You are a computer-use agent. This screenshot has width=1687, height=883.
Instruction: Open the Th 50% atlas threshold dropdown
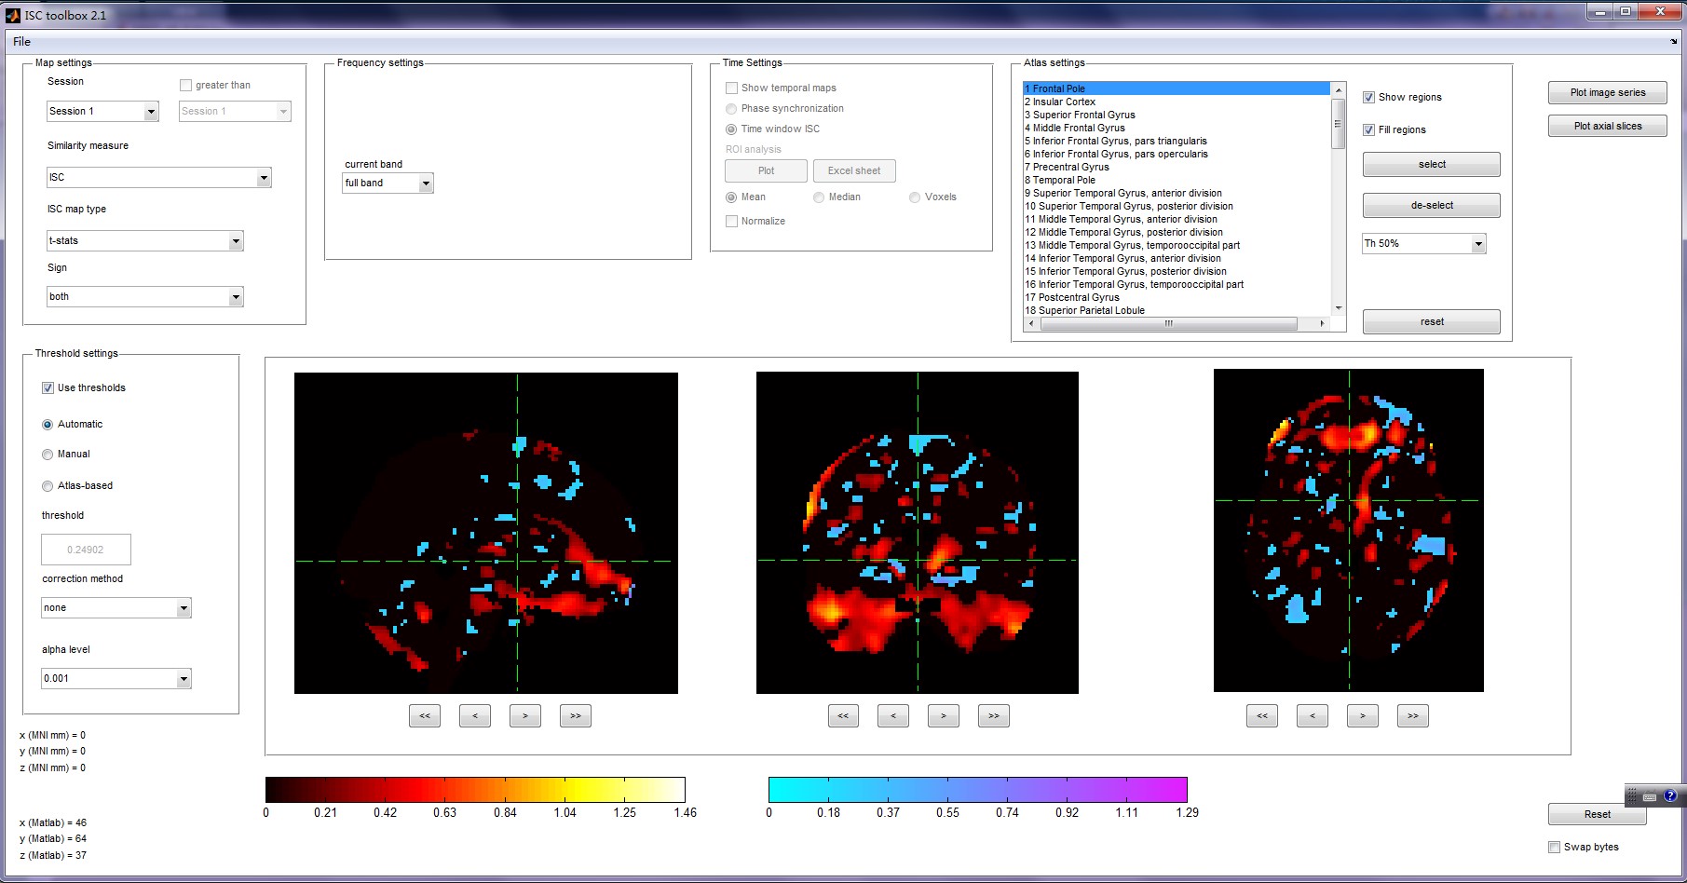(x=1478, y=244)
